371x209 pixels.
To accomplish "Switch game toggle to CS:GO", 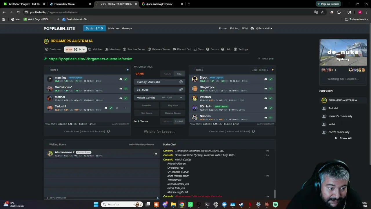I will pyautogui.click(x=167, y=74).
